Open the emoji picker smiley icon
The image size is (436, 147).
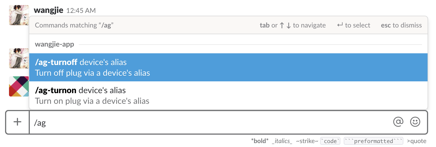tap(415, 122)
